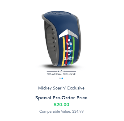Viewport: 124px width, 121px height.
Task: Click the red stripe on the band
Action: click(66, 50)
